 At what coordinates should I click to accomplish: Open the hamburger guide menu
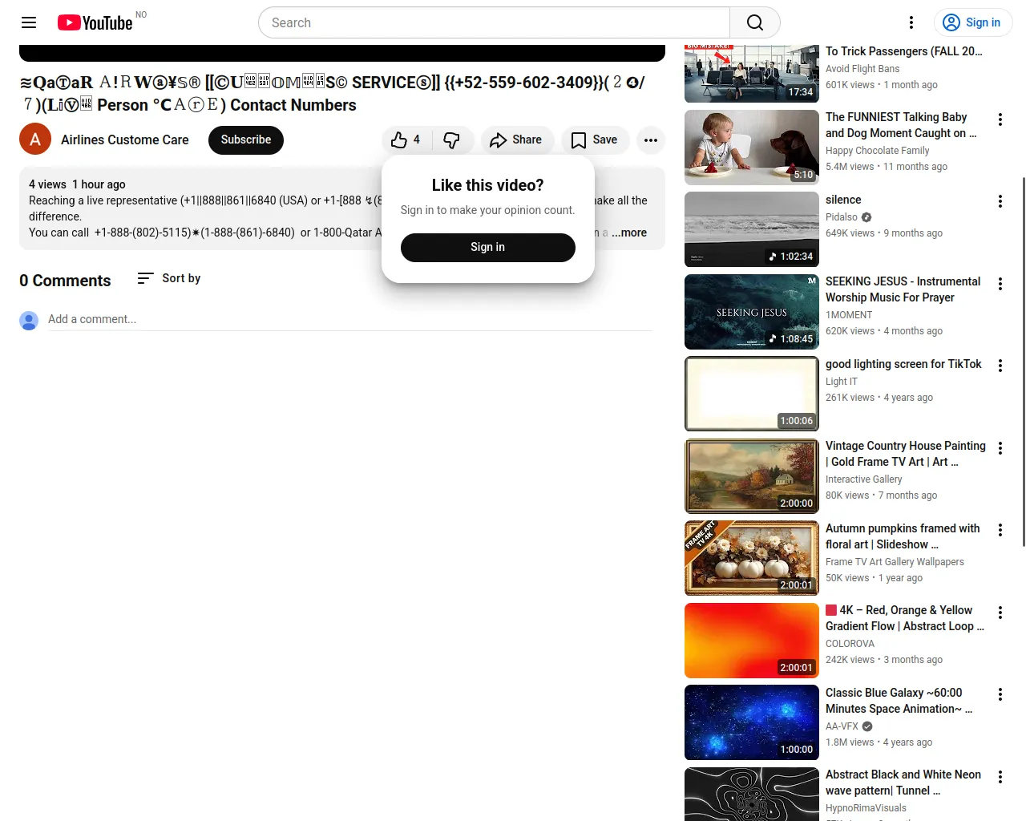[29, 22]
